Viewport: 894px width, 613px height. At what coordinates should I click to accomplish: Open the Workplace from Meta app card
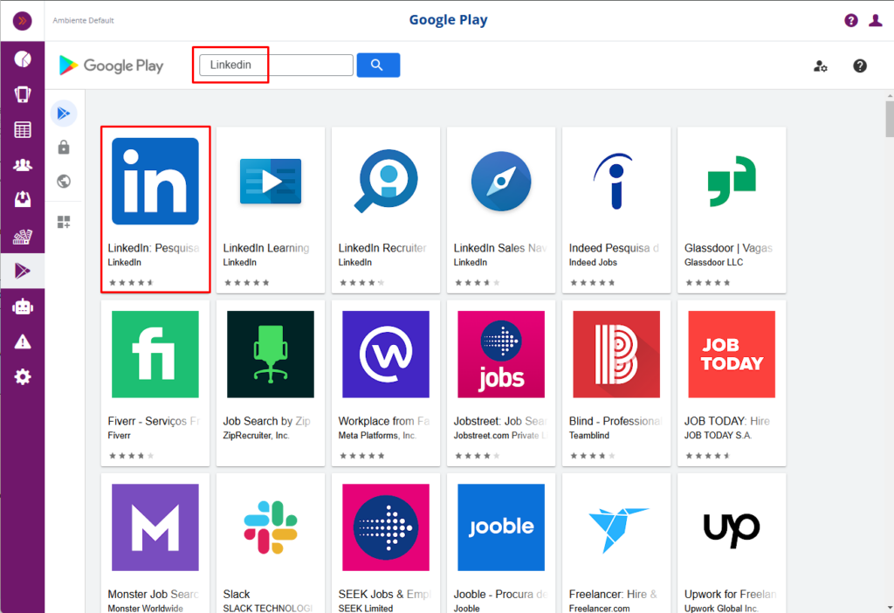point(386,383)
